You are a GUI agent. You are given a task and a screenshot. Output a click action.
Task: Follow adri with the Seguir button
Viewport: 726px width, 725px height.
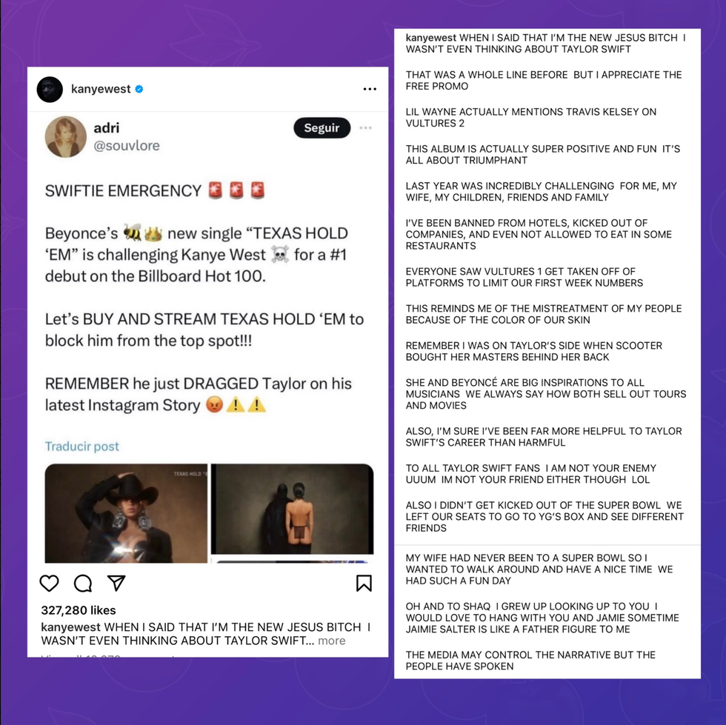click(322, 128)
